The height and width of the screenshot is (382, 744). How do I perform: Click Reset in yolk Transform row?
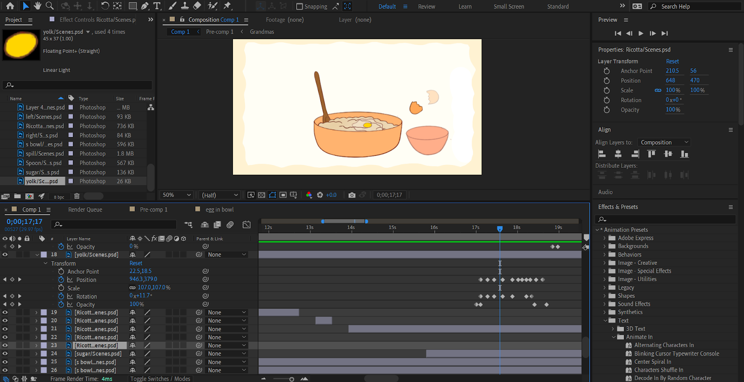tap(136, 263)
